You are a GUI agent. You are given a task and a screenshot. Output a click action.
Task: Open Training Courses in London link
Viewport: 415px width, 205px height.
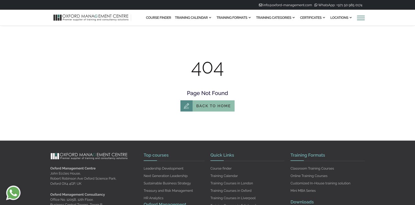pos(231,183)
